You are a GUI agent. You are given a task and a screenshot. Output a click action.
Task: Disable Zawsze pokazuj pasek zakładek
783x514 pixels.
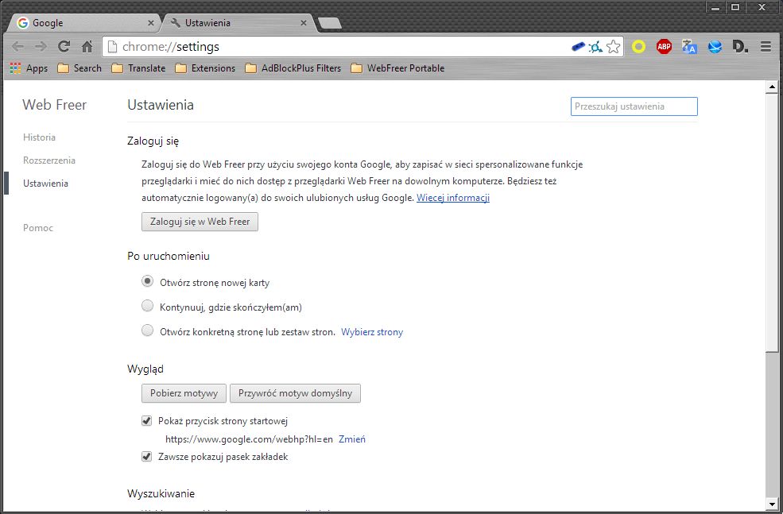tap(147, 456)
